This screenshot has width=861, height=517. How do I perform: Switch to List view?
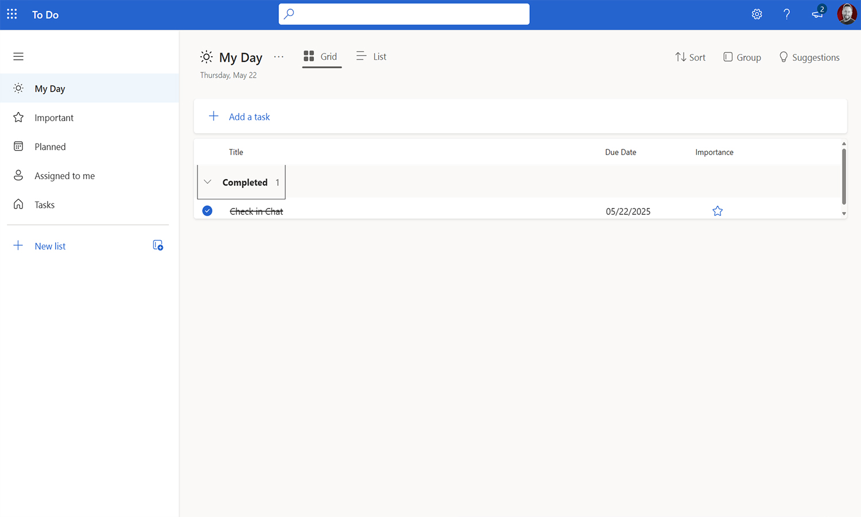[371, 56]
